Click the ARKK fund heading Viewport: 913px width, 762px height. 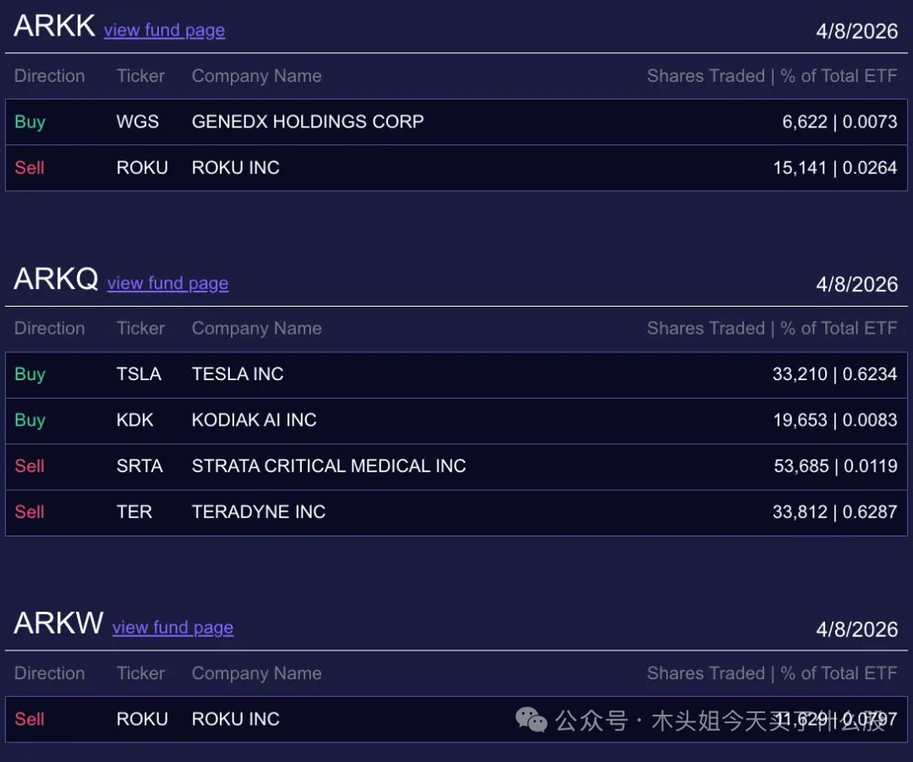[x=54, y=25]
